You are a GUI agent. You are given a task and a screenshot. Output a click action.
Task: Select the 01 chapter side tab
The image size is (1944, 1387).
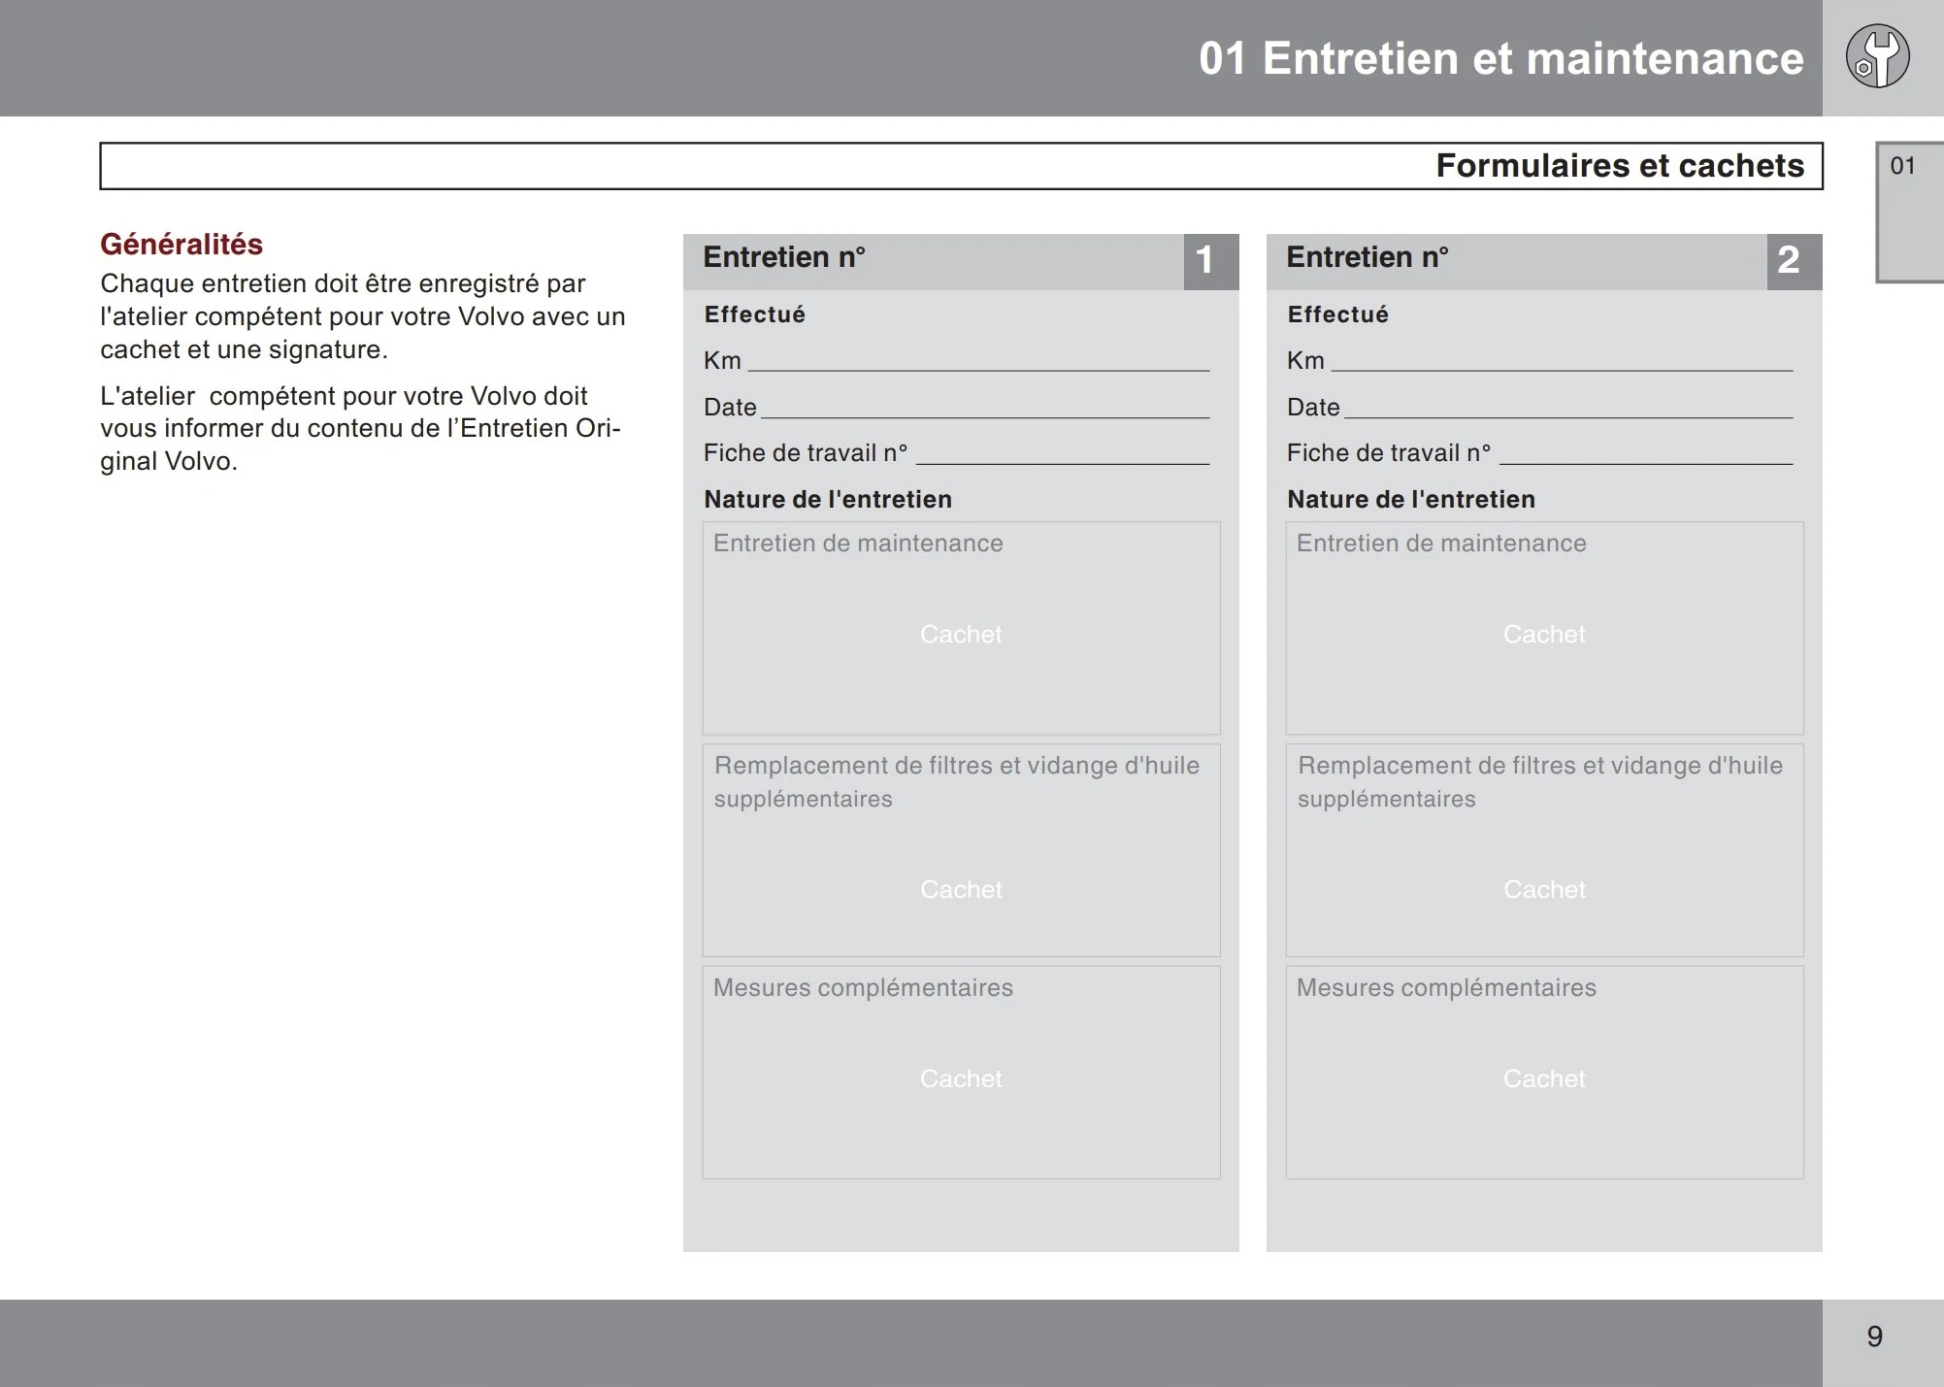1906,212
